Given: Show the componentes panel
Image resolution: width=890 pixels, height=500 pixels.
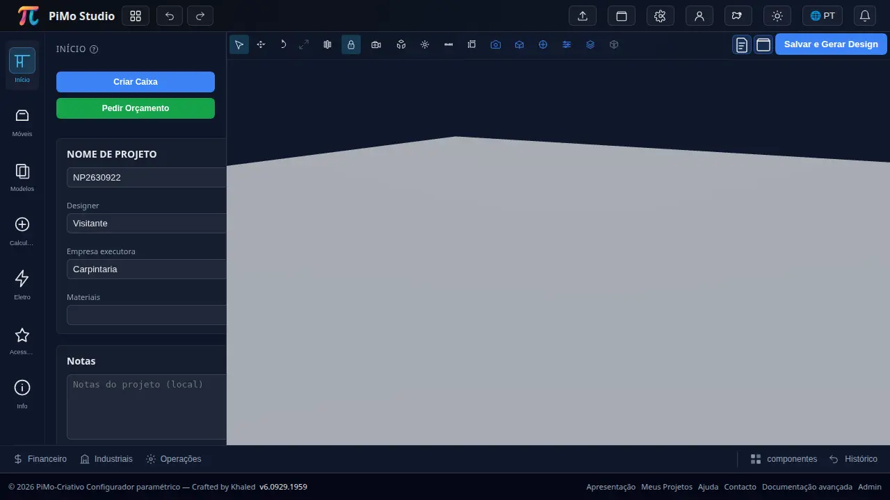Looking at the screenshot, I should coord(784,459).
